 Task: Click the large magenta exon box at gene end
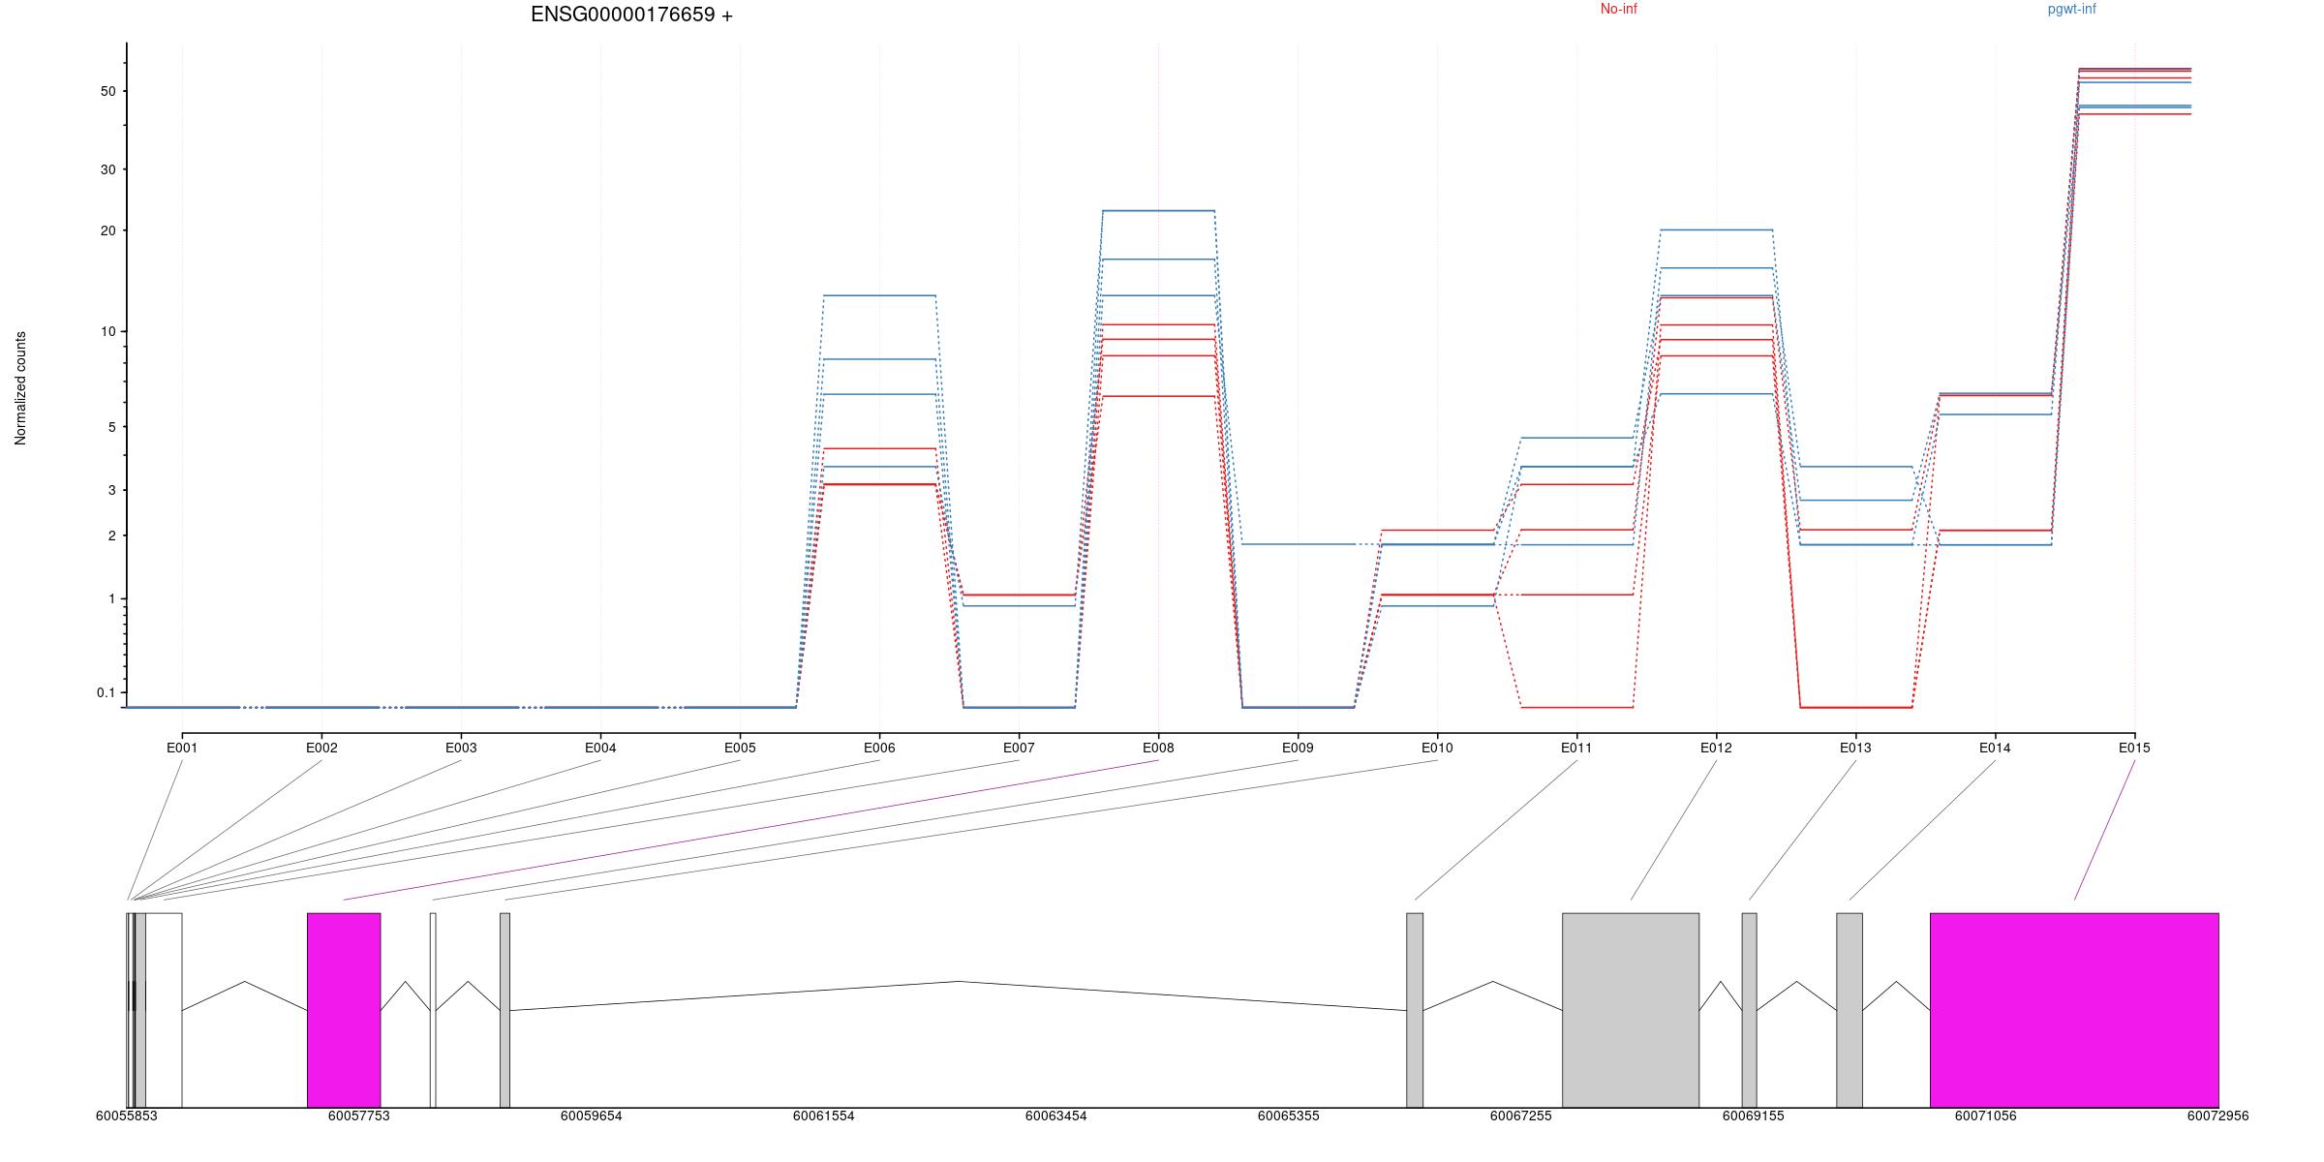tap(2074, 1010)
